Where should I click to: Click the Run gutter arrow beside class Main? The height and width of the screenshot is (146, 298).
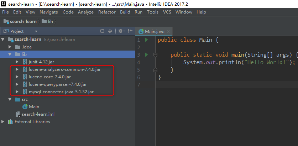tap(146, 40)
